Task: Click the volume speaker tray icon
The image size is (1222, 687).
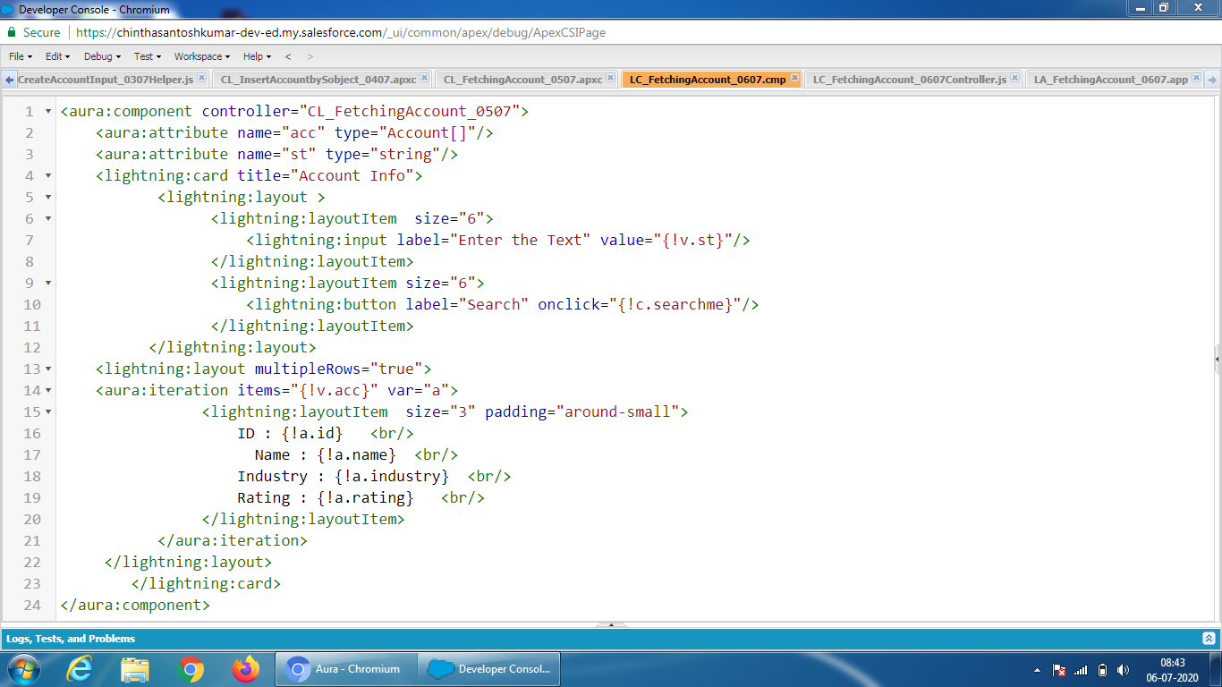Action: (x=1124, y=669)
